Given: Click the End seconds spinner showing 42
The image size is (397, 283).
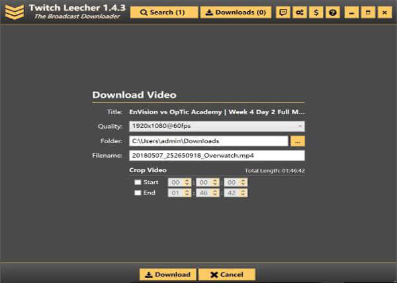Looking at the screenshot, I should point(236,193).
